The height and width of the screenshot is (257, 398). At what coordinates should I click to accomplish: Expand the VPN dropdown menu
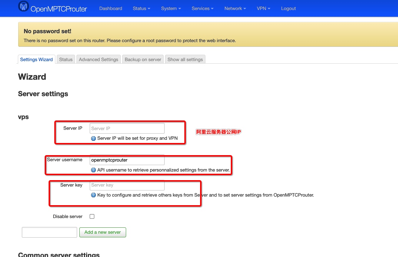(263, 8)
